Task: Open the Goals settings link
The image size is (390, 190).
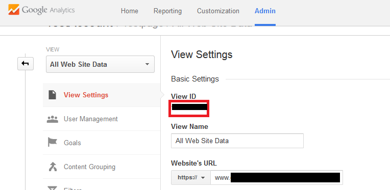Action: tap(72, 143)
